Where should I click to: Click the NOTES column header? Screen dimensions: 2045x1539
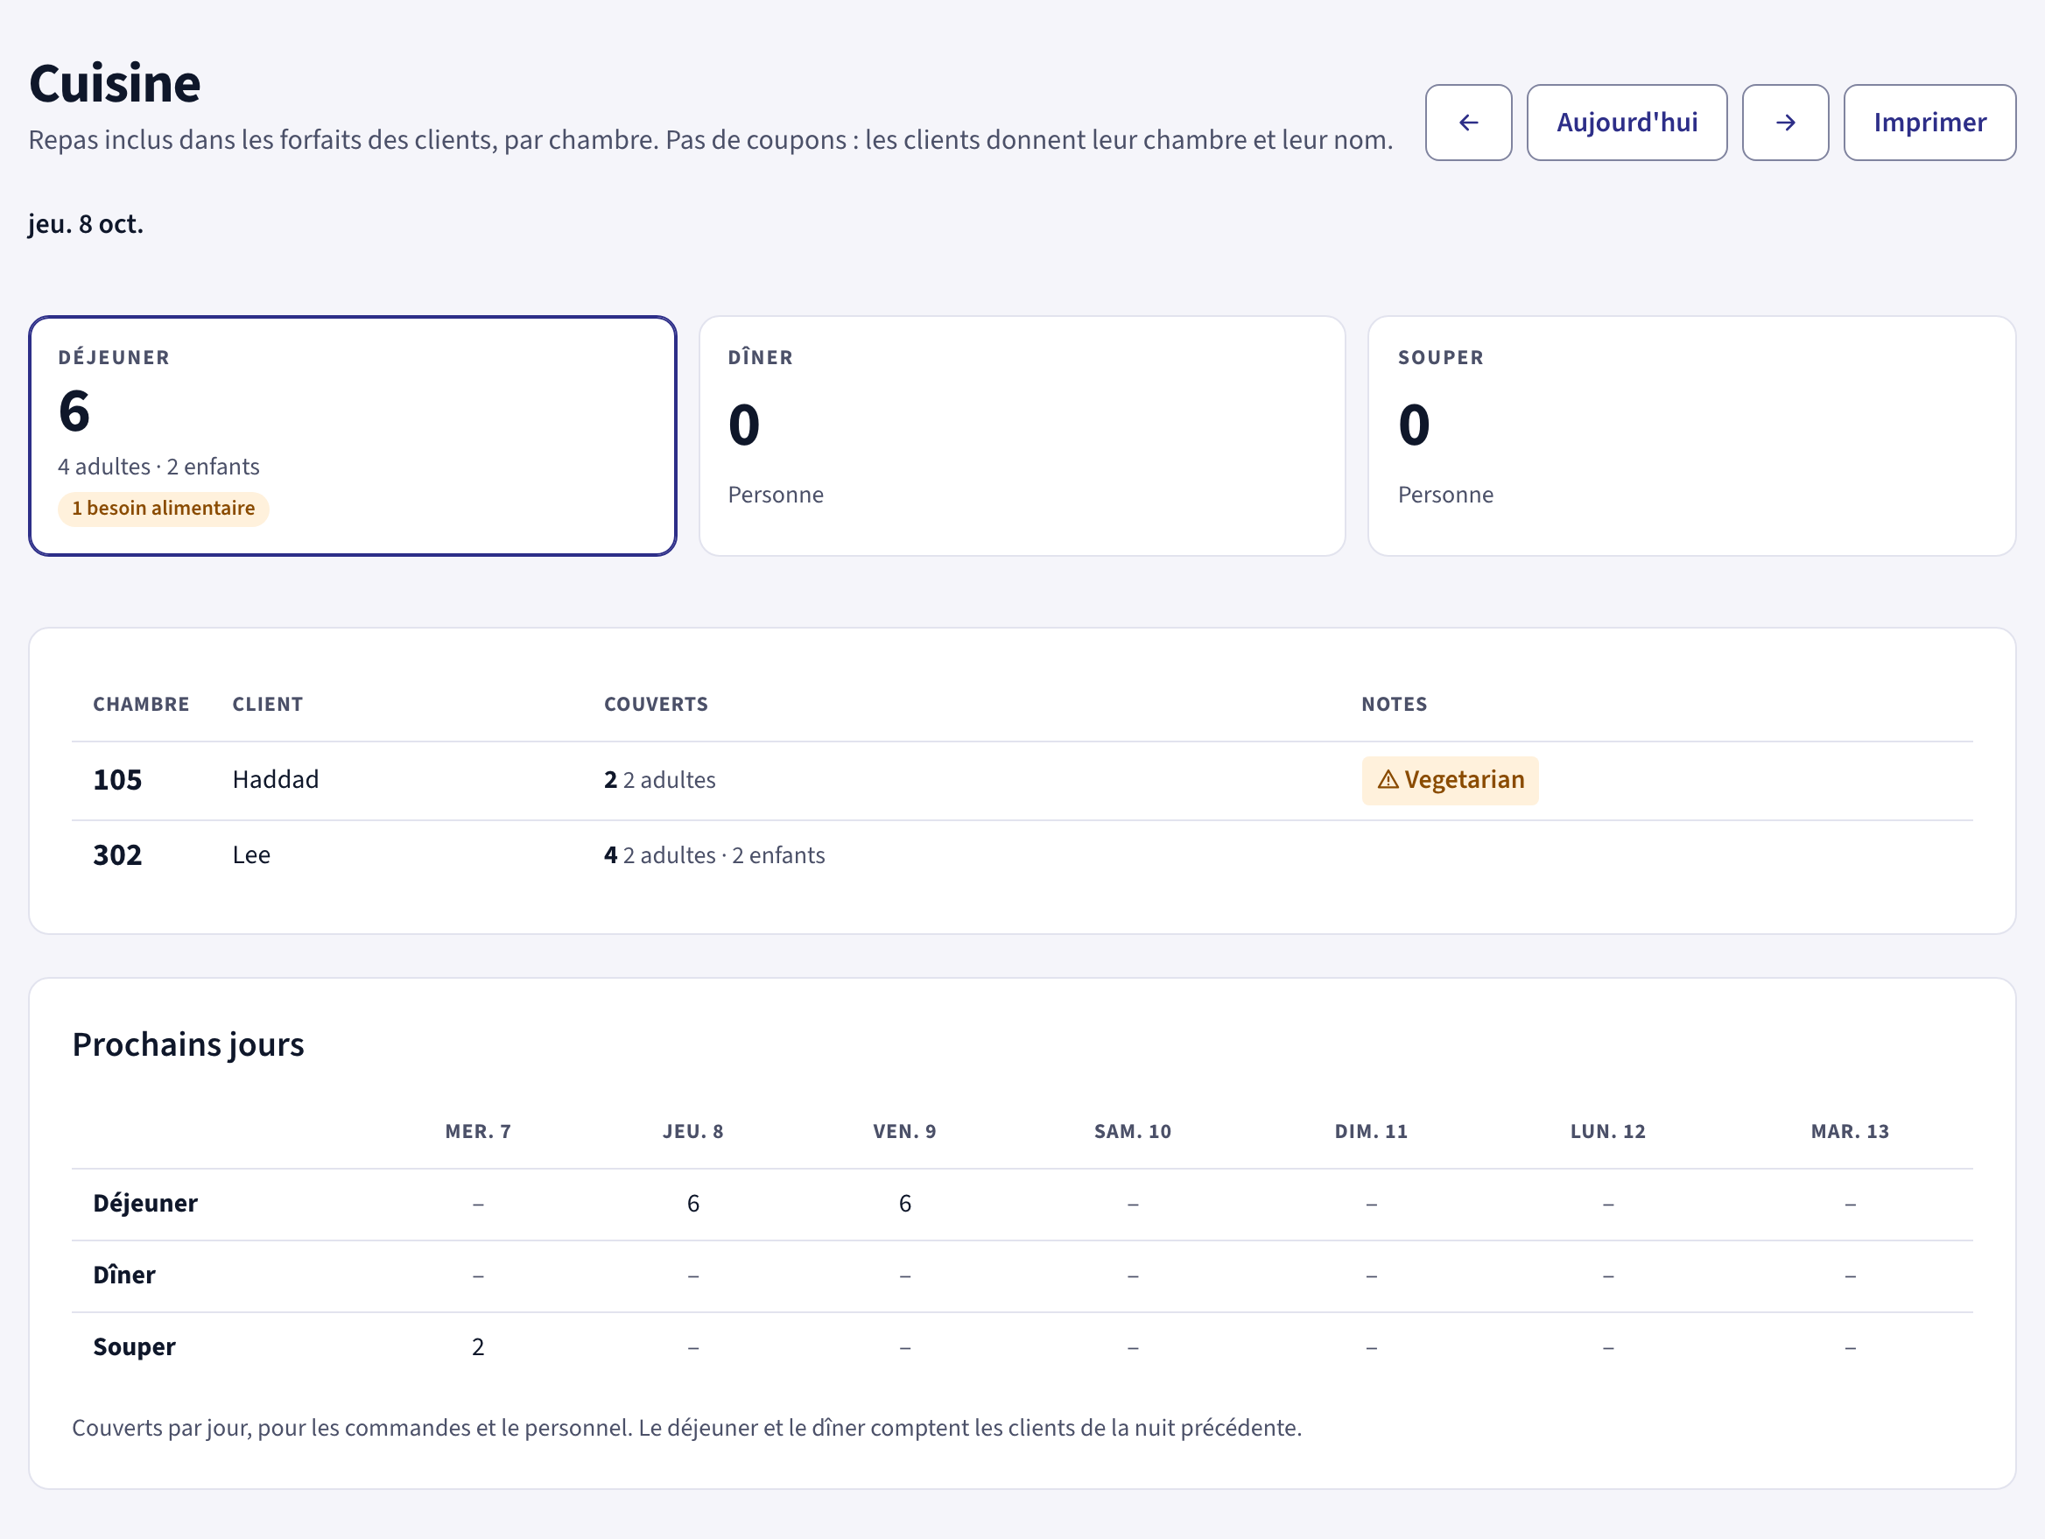[1395, 705]
